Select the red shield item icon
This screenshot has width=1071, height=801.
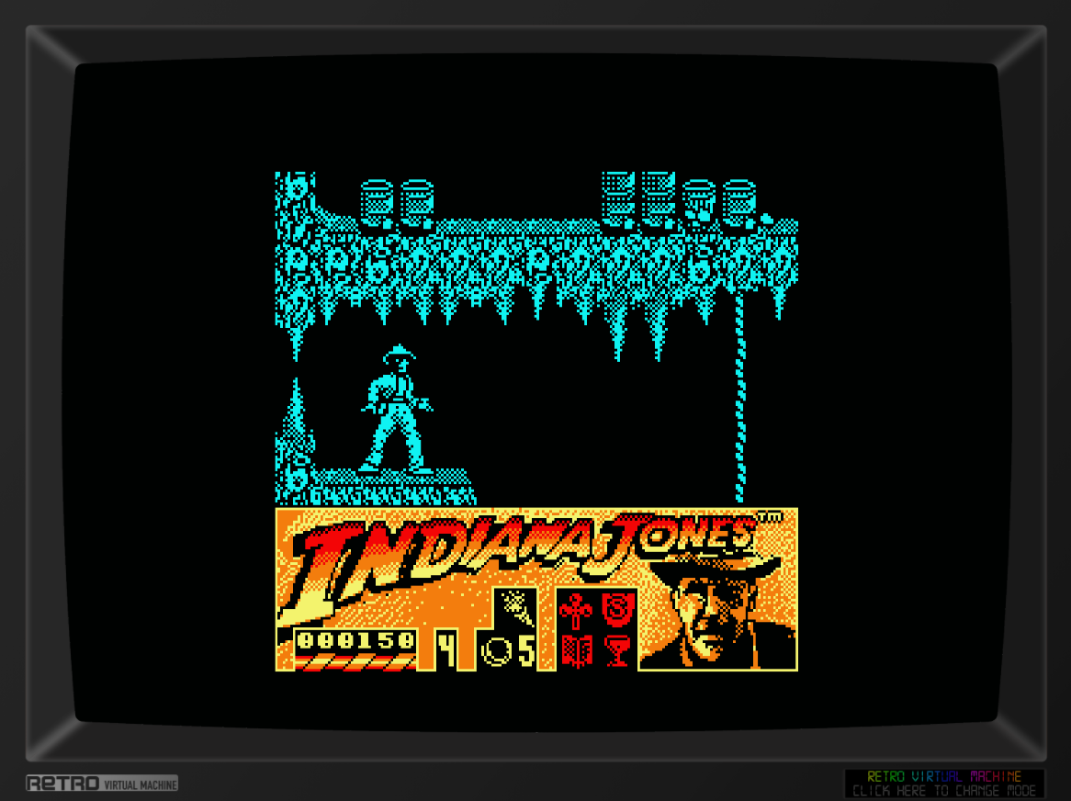pyautogui.click(x=618, y=609)
